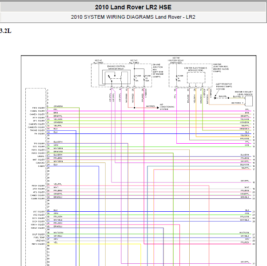Click the '3.2L' engine heading
Viewport: 267px width, 266px height.
tap(6, 31)
